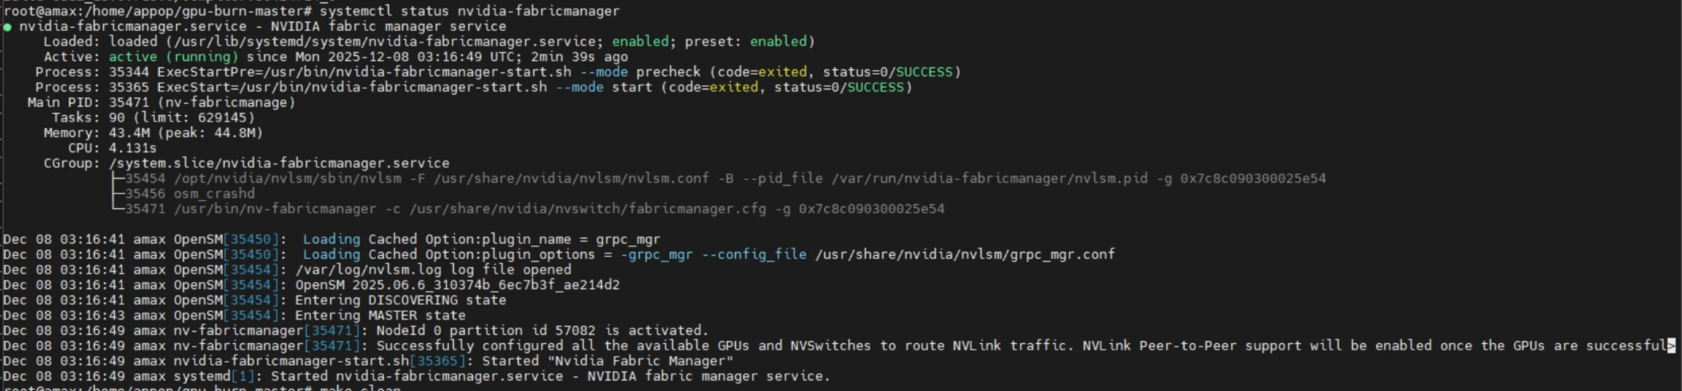Screen dimensions: 1682x391
Task: Select the 'active (running)' status text
Action: point(173,57)
